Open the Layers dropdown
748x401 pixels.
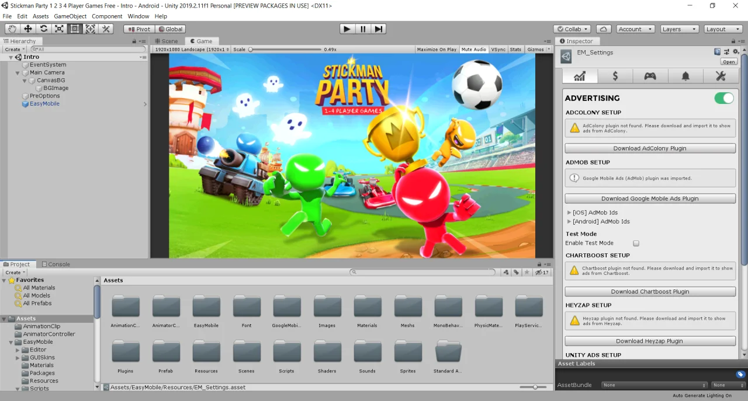[680, 29]
